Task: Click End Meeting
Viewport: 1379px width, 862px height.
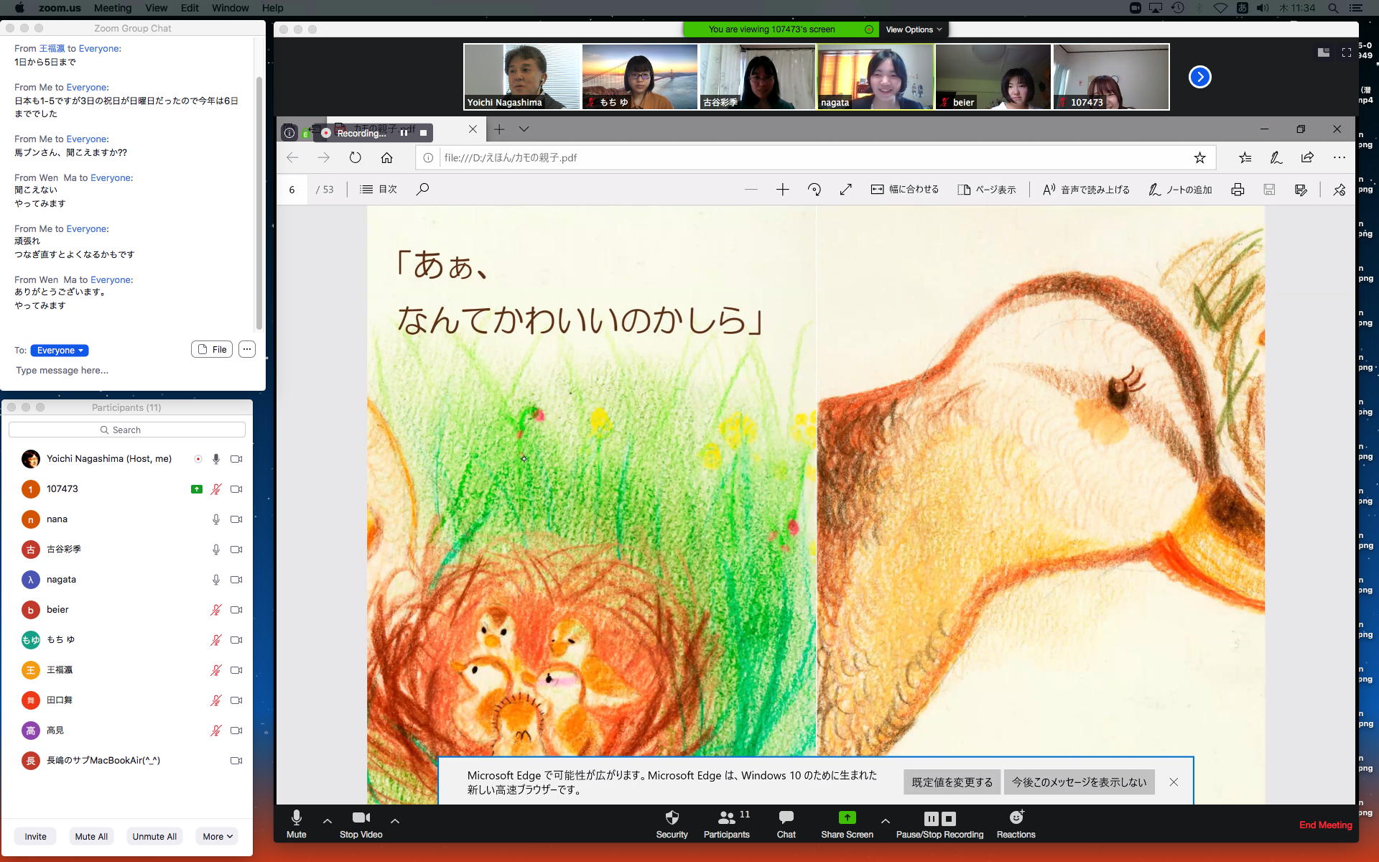Action: 1325,825
